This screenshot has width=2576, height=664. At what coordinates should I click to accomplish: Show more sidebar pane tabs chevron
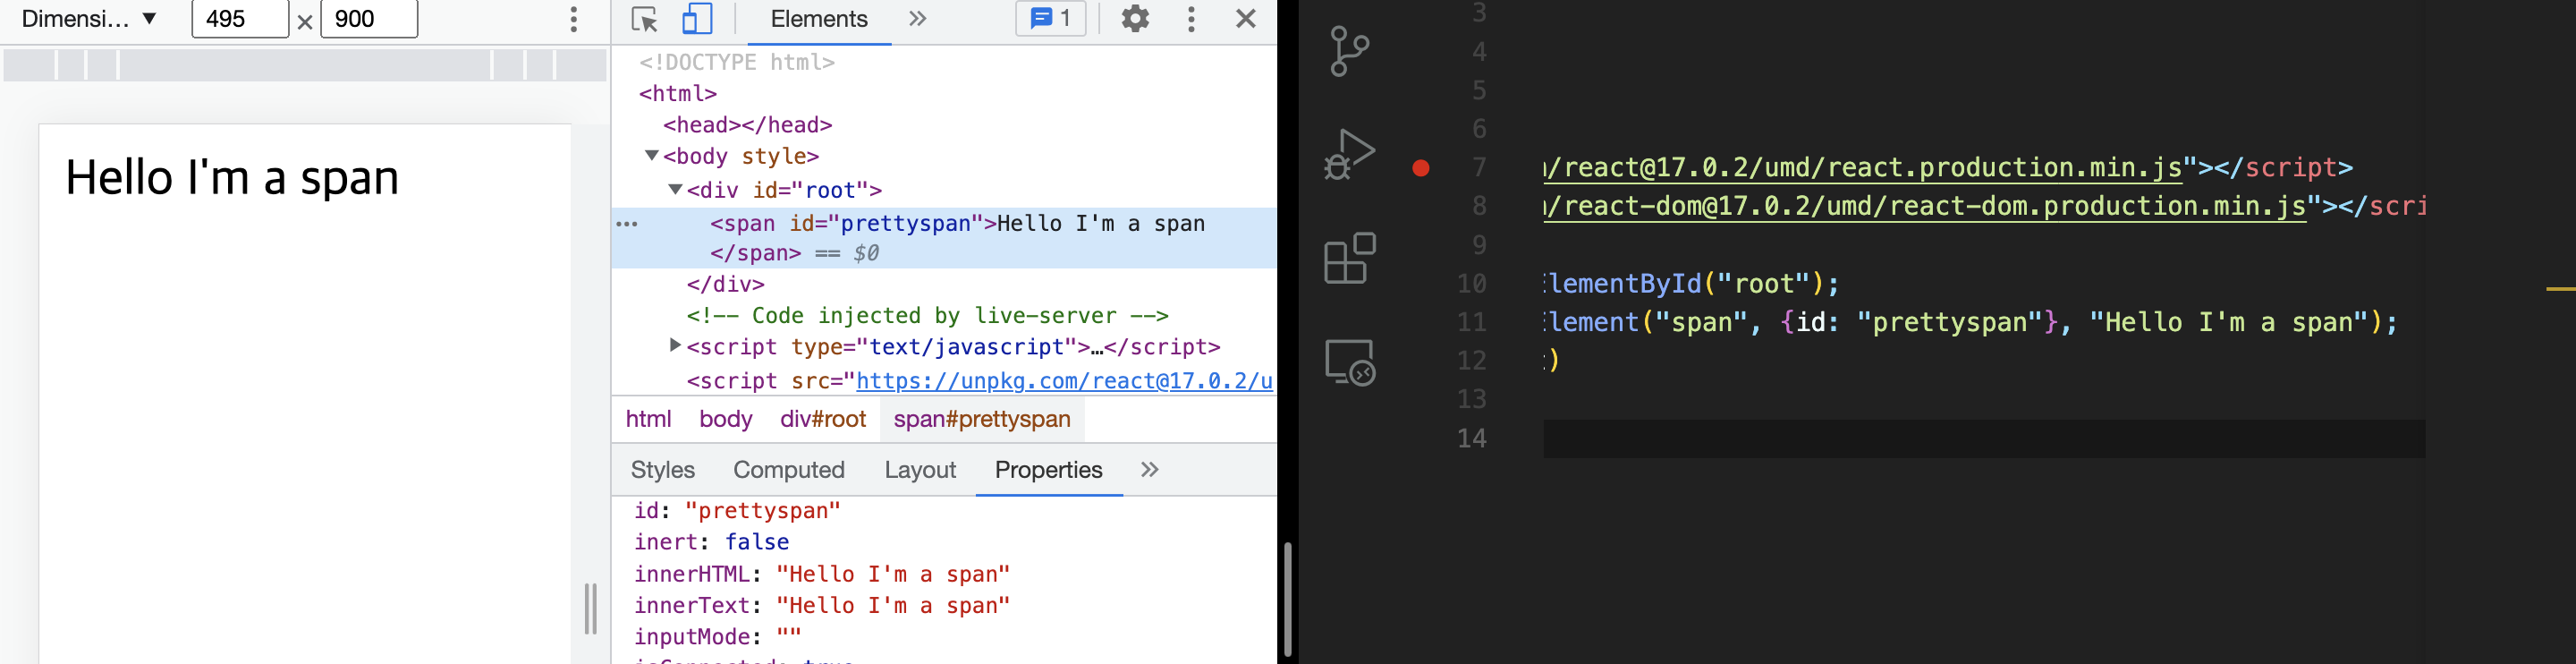1150,470
